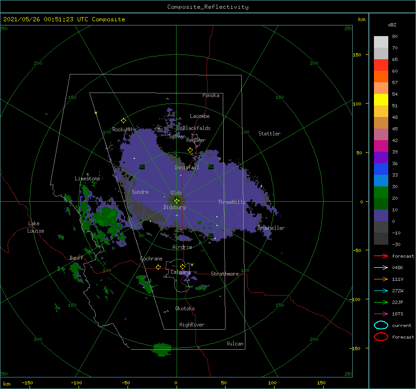This screenshot has height=389, width=416.
Task: Click the Stettler label
Action: [x=269, y=134]
